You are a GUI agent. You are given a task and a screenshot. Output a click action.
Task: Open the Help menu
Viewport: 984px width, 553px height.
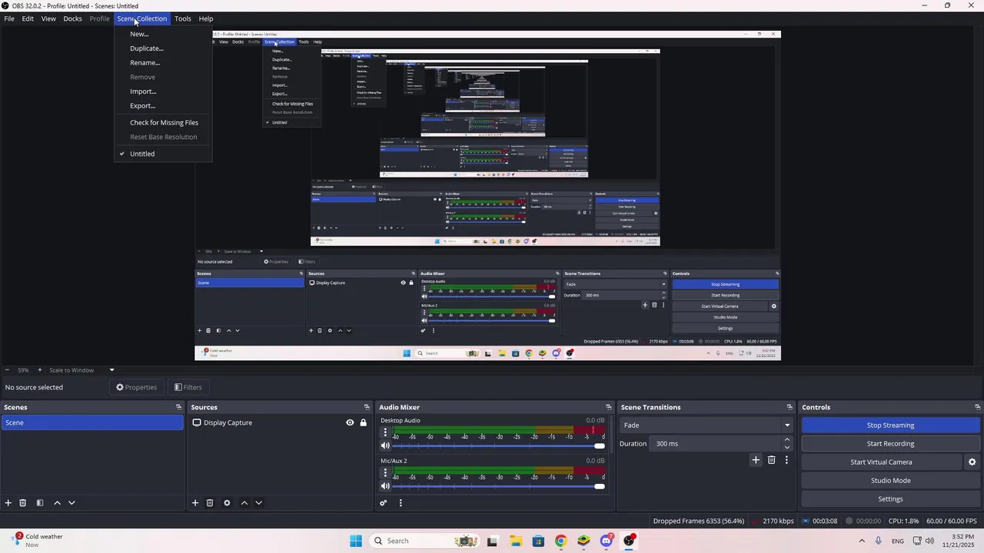click(x=206, y=18)
